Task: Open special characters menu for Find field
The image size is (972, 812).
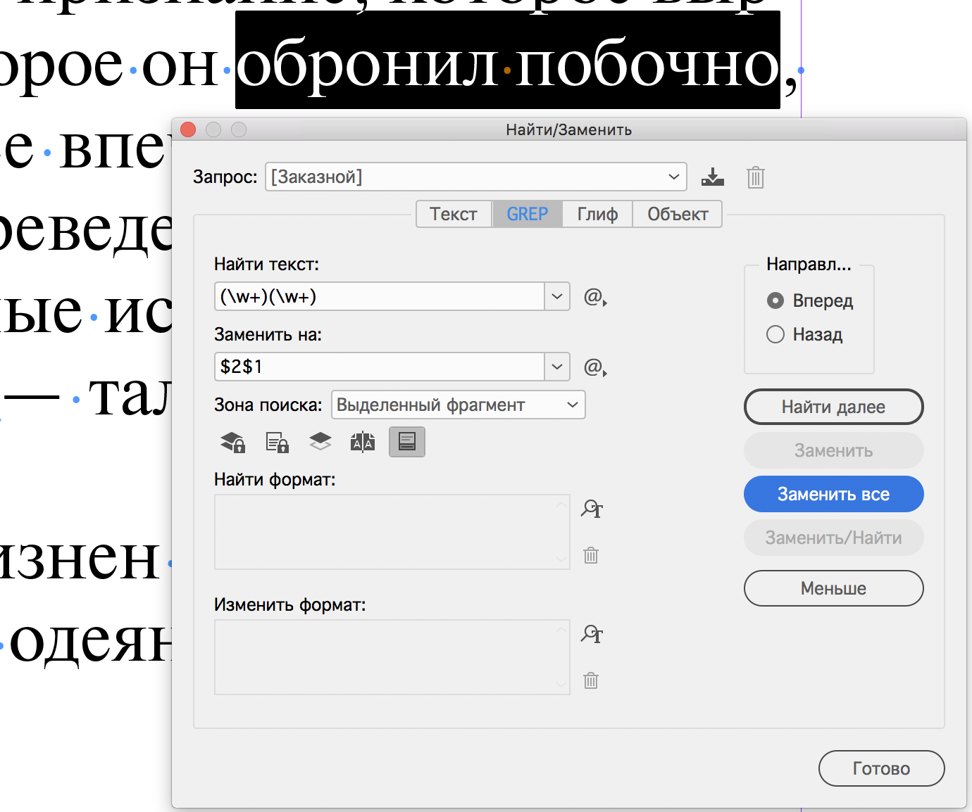Action: (594, 297)
